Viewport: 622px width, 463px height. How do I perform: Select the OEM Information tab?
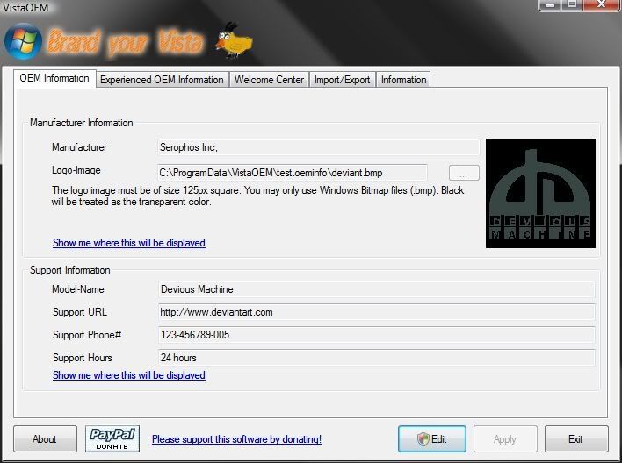[x=54, y=78]
